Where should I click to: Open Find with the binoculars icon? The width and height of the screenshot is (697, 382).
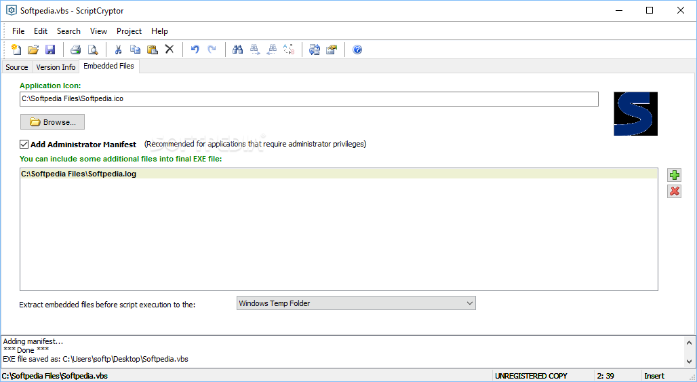pyautogui.click(x=238, y=50)
